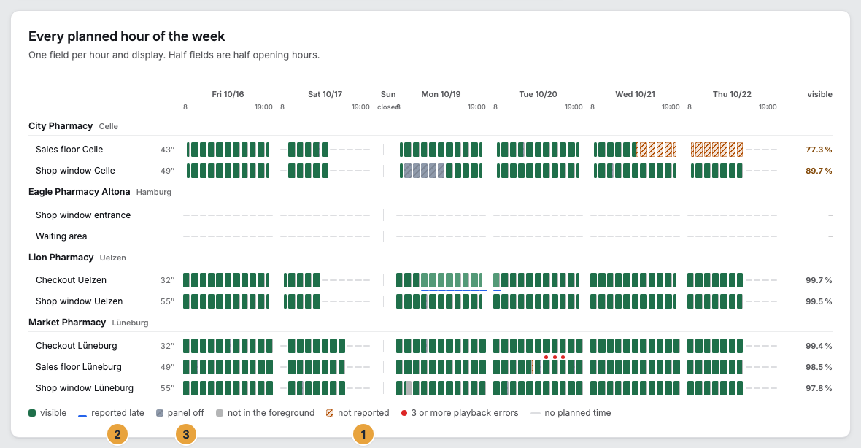Image resolution: width=861 pixels, height=448 pixels.
Task: Click the blue 'reported late' legend line
Action: (x=82, y=416)
